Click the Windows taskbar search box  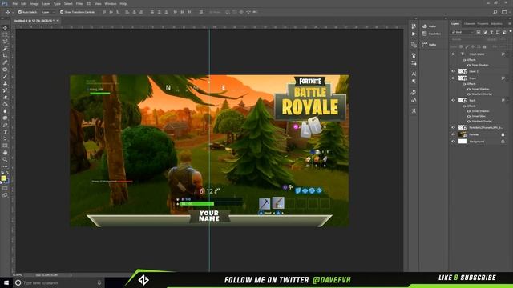pyautogui.click(x=59, y=282)
